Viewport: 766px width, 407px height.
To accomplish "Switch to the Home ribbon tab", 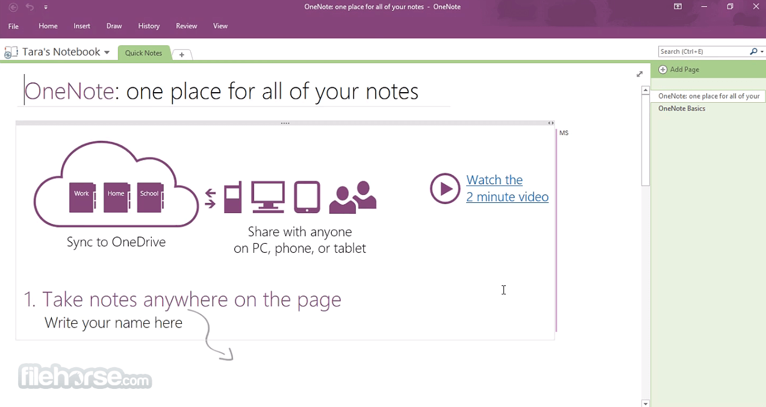I will [x=48, y=26].
